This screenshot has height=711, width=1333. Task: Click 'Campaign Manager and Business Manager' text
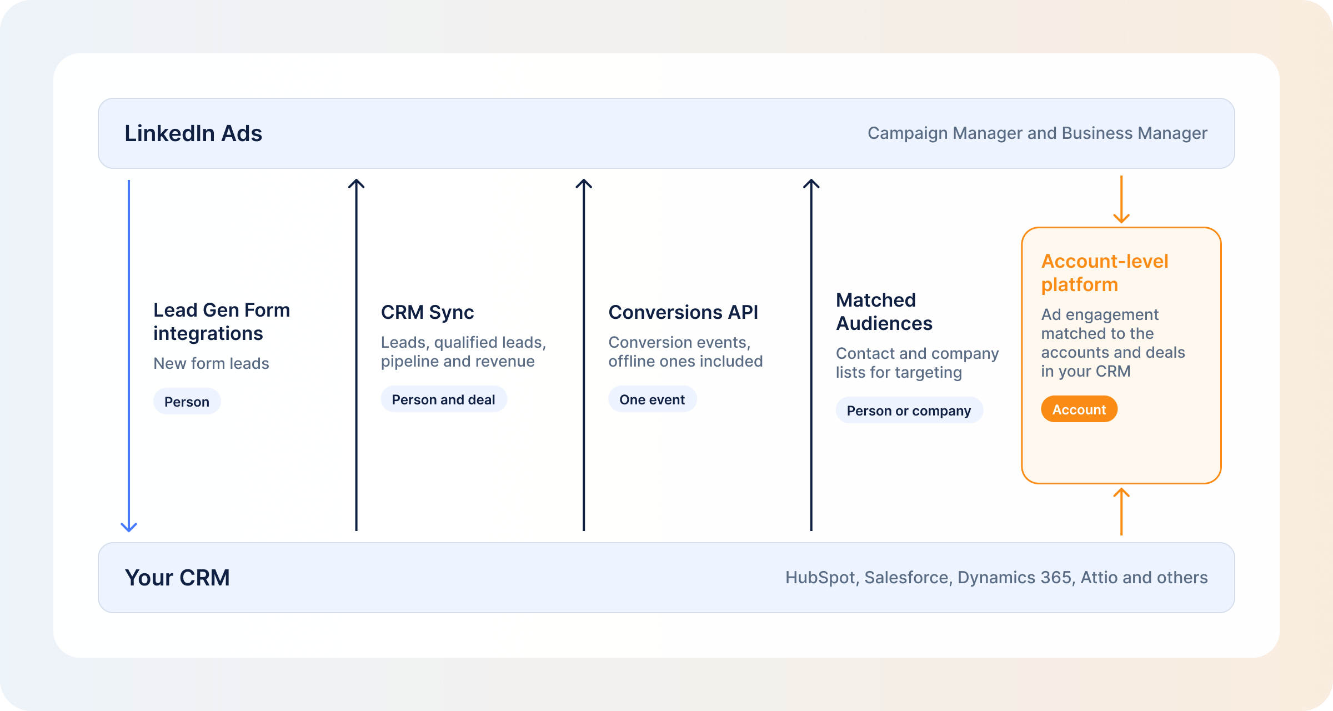tap(1038, 133)
